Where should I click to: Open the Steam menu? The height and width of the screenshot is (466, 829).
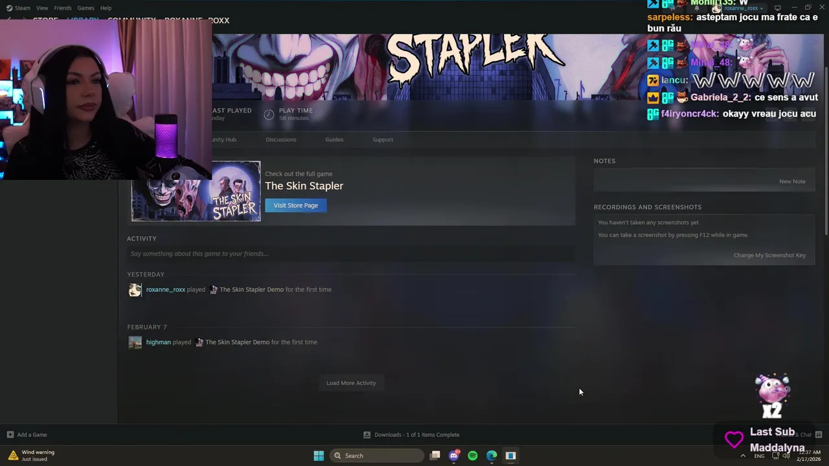pyautogui.click(x=23, y=8)
